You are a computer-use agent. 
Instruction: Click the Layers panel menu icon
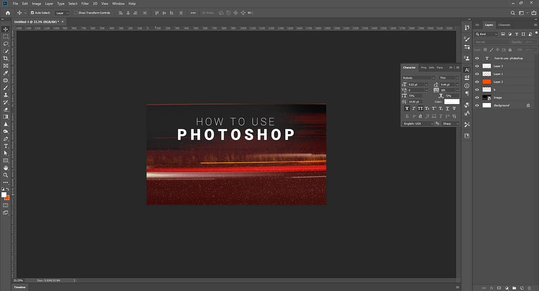click(535, 25)
